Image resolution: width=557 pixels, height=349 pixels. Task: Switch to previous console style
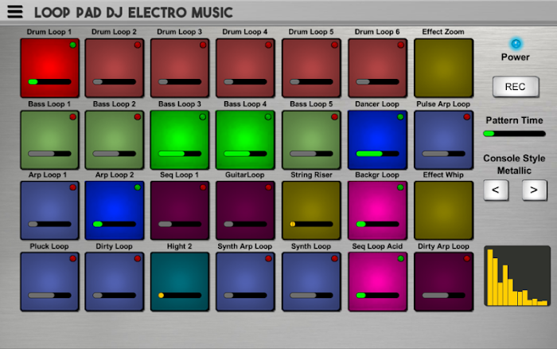pos(496,190)
